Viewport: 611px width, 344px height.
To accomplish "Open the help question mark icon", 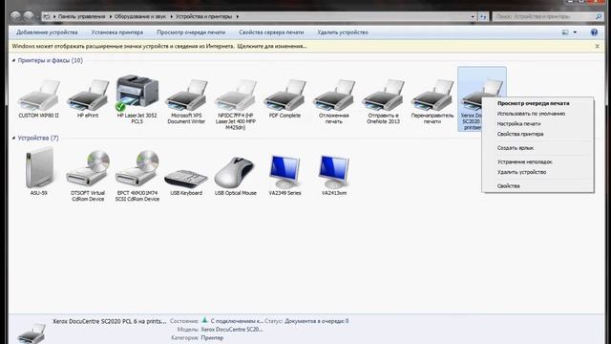I will pos(594,32).
